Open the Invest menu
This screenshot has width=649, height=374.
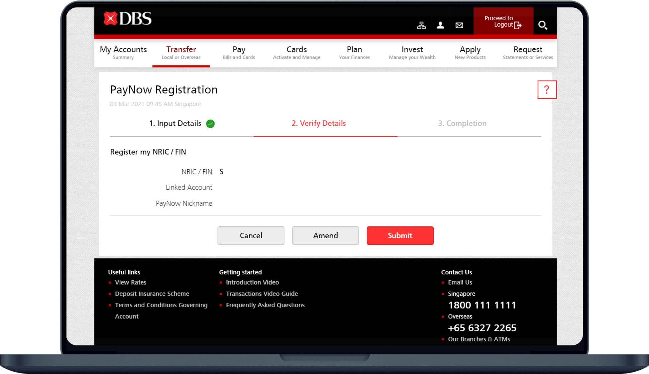pyautogui.click(x=412, y=53)
